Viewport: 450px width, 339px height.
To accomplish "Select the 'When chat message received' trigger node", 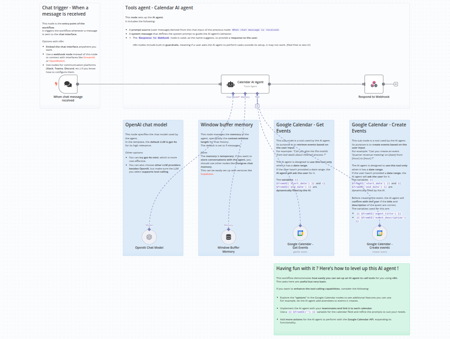I will [x=68, y=84].
